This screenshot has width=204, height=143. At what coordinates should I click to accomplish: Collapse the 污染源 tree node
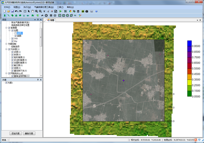pyautogui.click(x=7, y=49)
